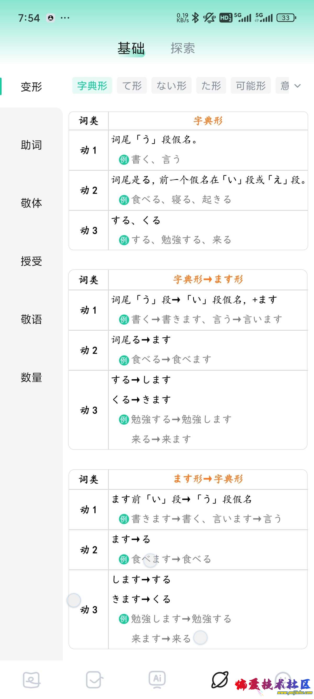Select the た形 conjugation chip
The width and height of the screenshot is (314, 699).
[x=211, y=86]
